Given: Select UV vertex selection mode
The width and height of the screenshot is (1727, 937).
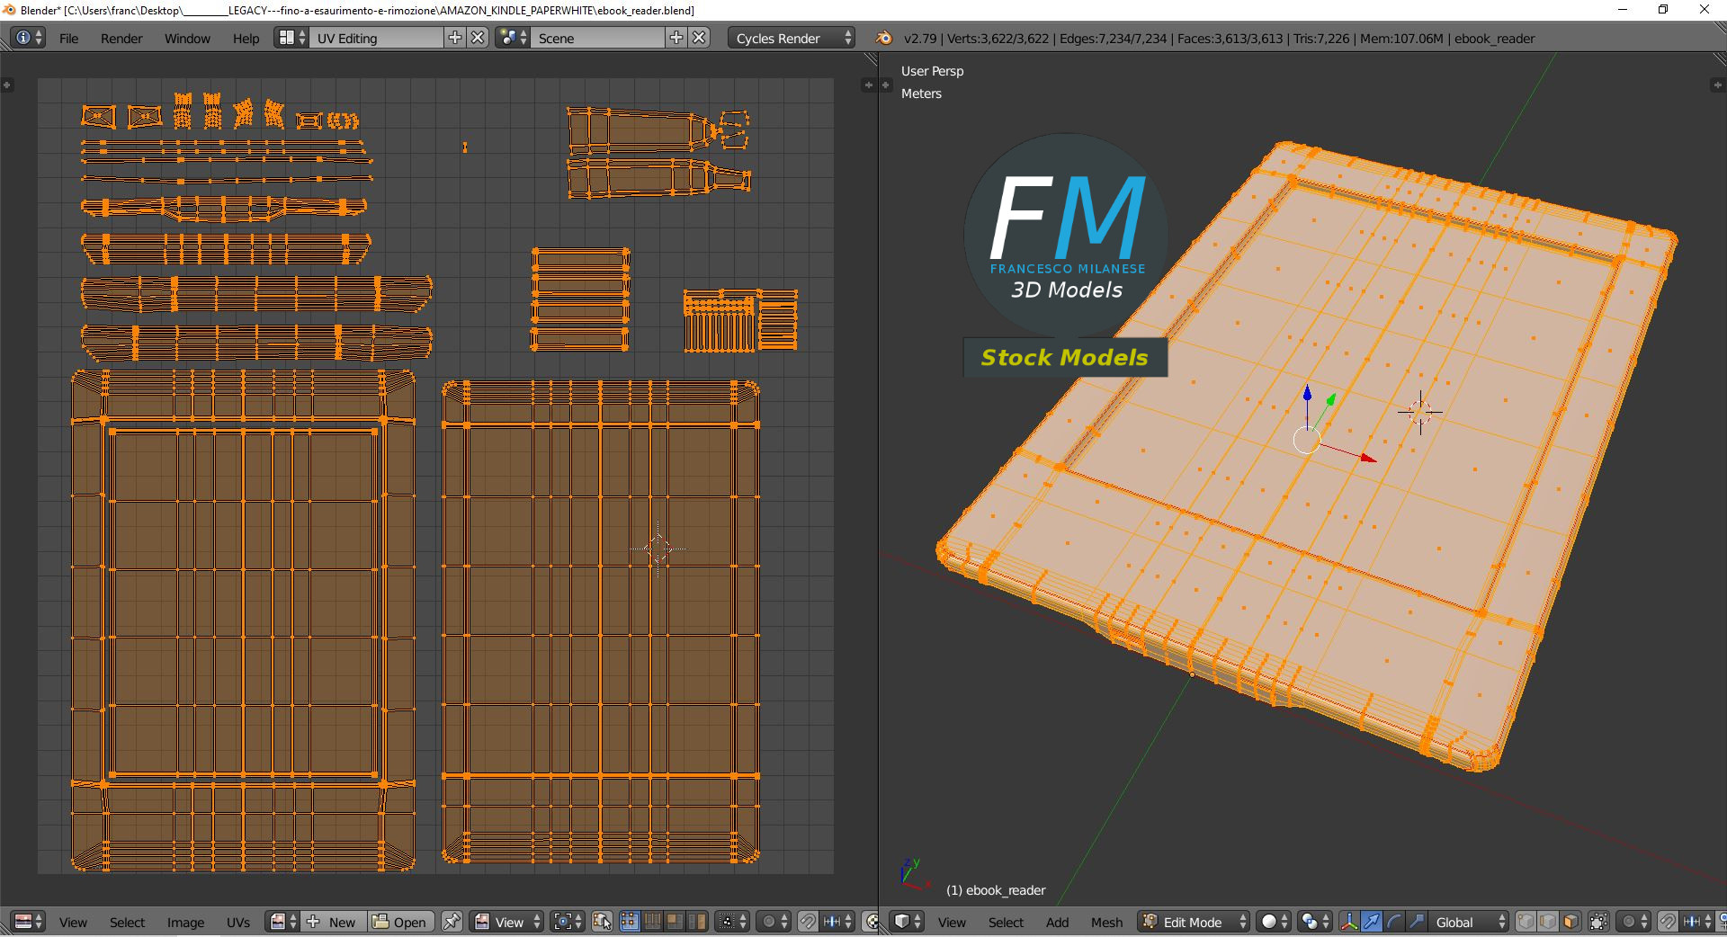Looking at the screenshot, I should coord(630,922).
